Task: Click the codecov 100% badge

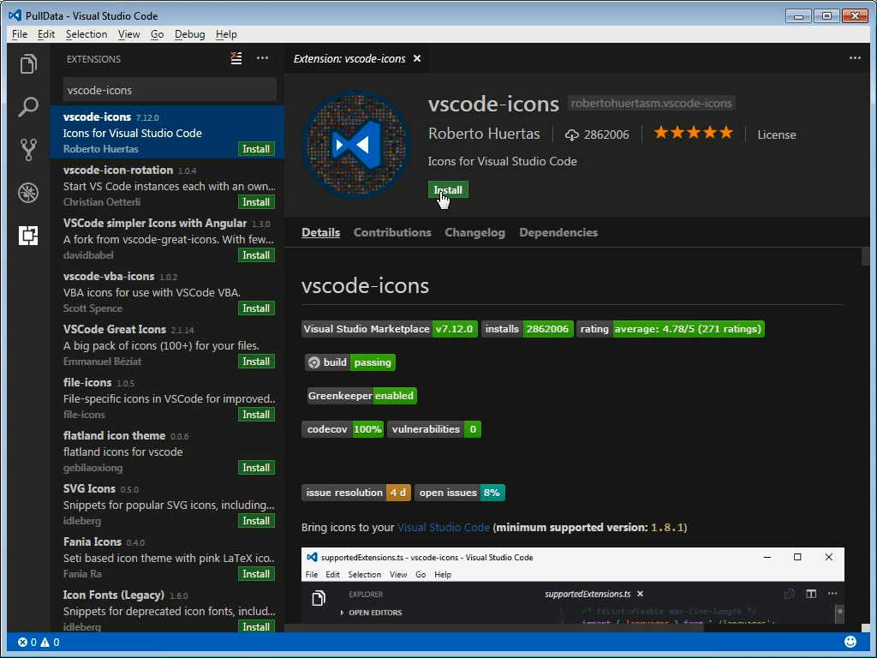Action: [x=343, y=429]
